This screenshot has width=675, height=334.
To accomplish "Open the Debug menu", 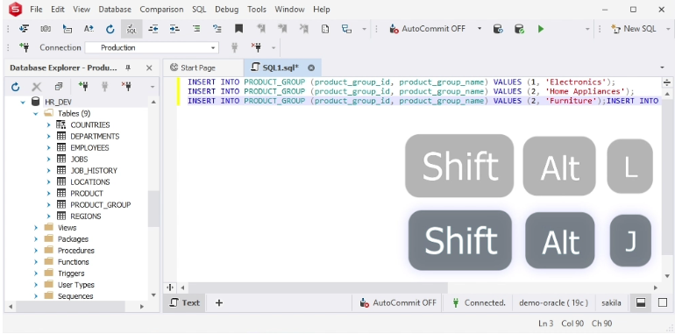I will (226, 9).
